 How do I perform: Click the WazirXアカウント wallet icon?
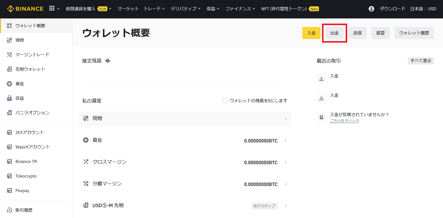click(x=9, y=147)
